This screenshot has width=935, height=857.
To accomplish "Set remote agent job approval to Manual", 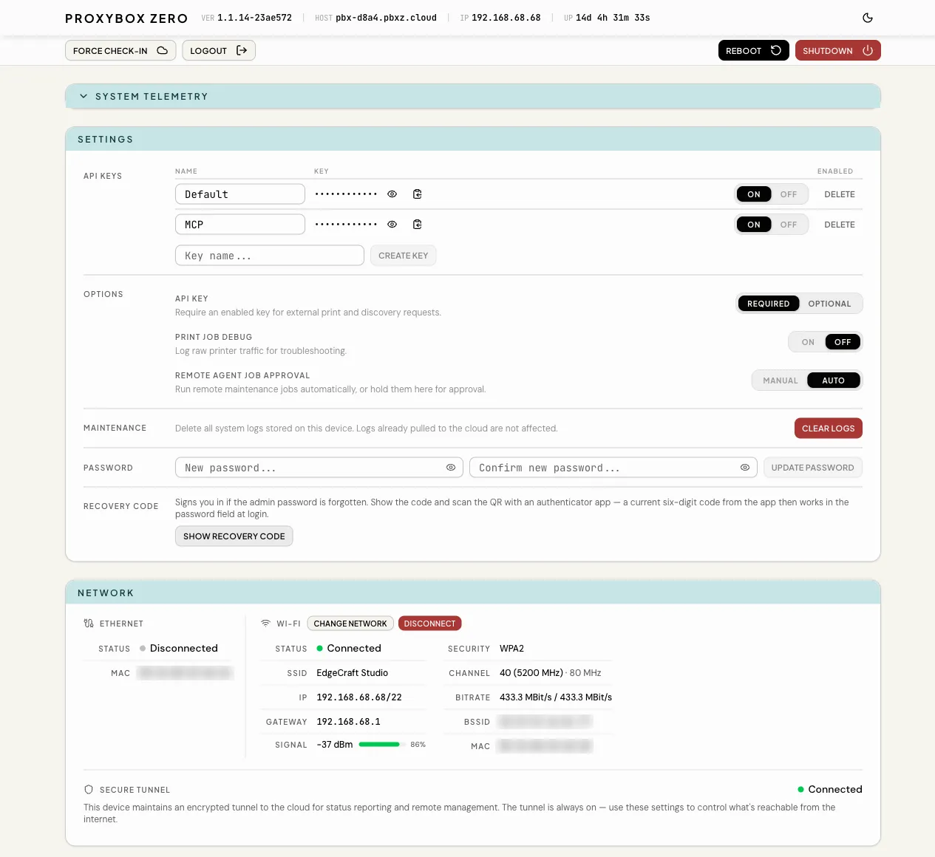I will coord(781,380).
